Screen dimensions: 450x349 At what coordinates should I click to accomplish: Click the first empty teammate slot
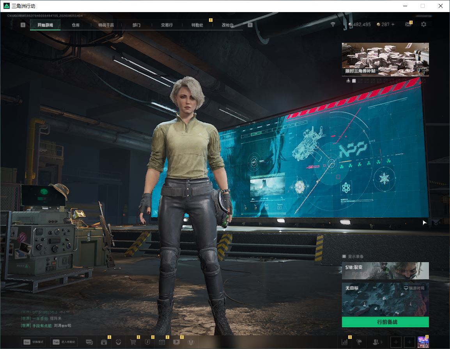pyautogui.click(x=396, y=342)
